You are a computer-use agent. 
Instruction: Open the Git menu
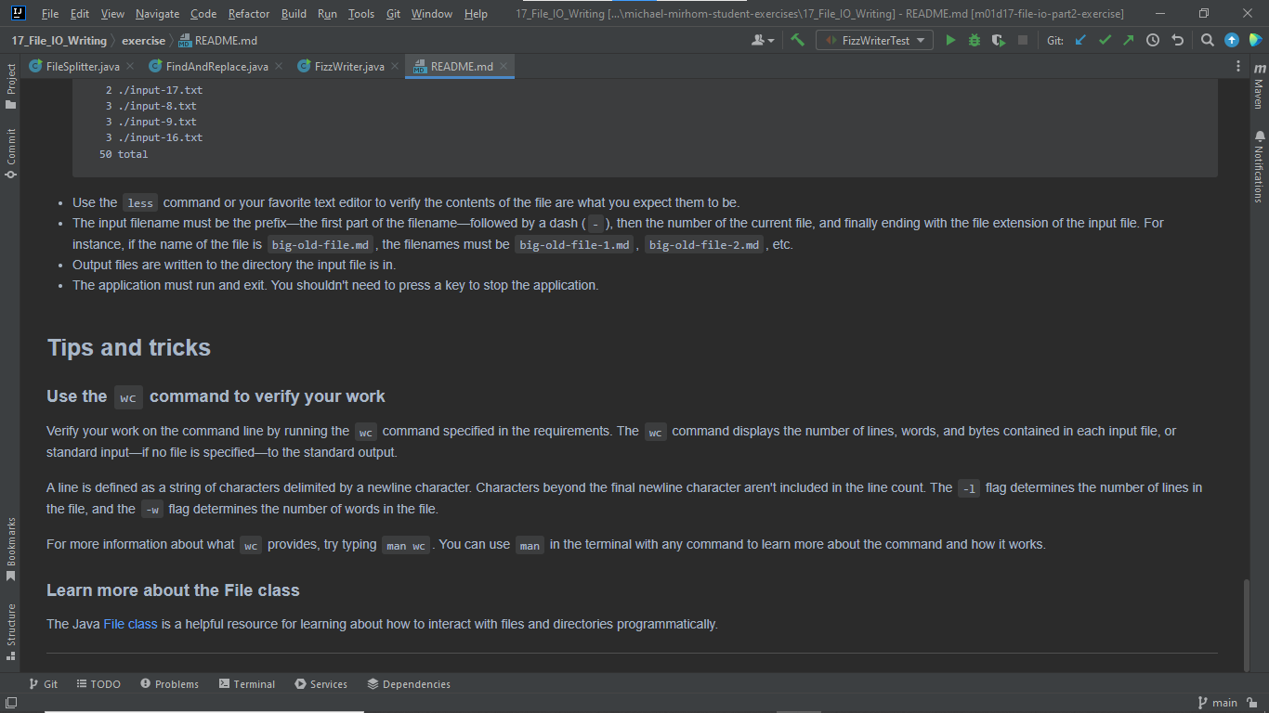394,14
